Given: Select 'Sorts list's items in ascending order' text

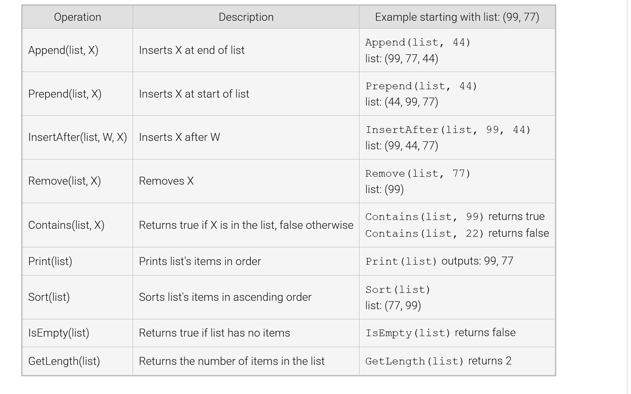Looking at the screenshot, I should 225,297.
